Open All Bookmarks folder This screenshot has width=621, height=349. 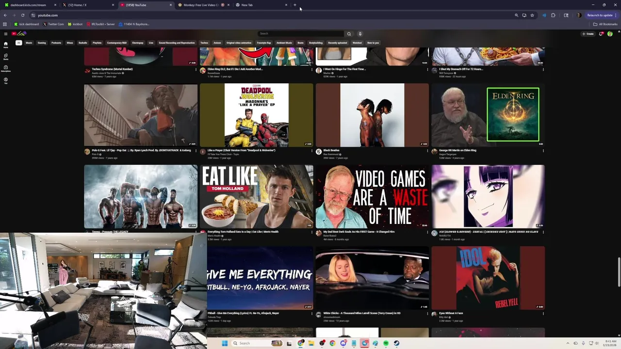[x=605, y=24]
